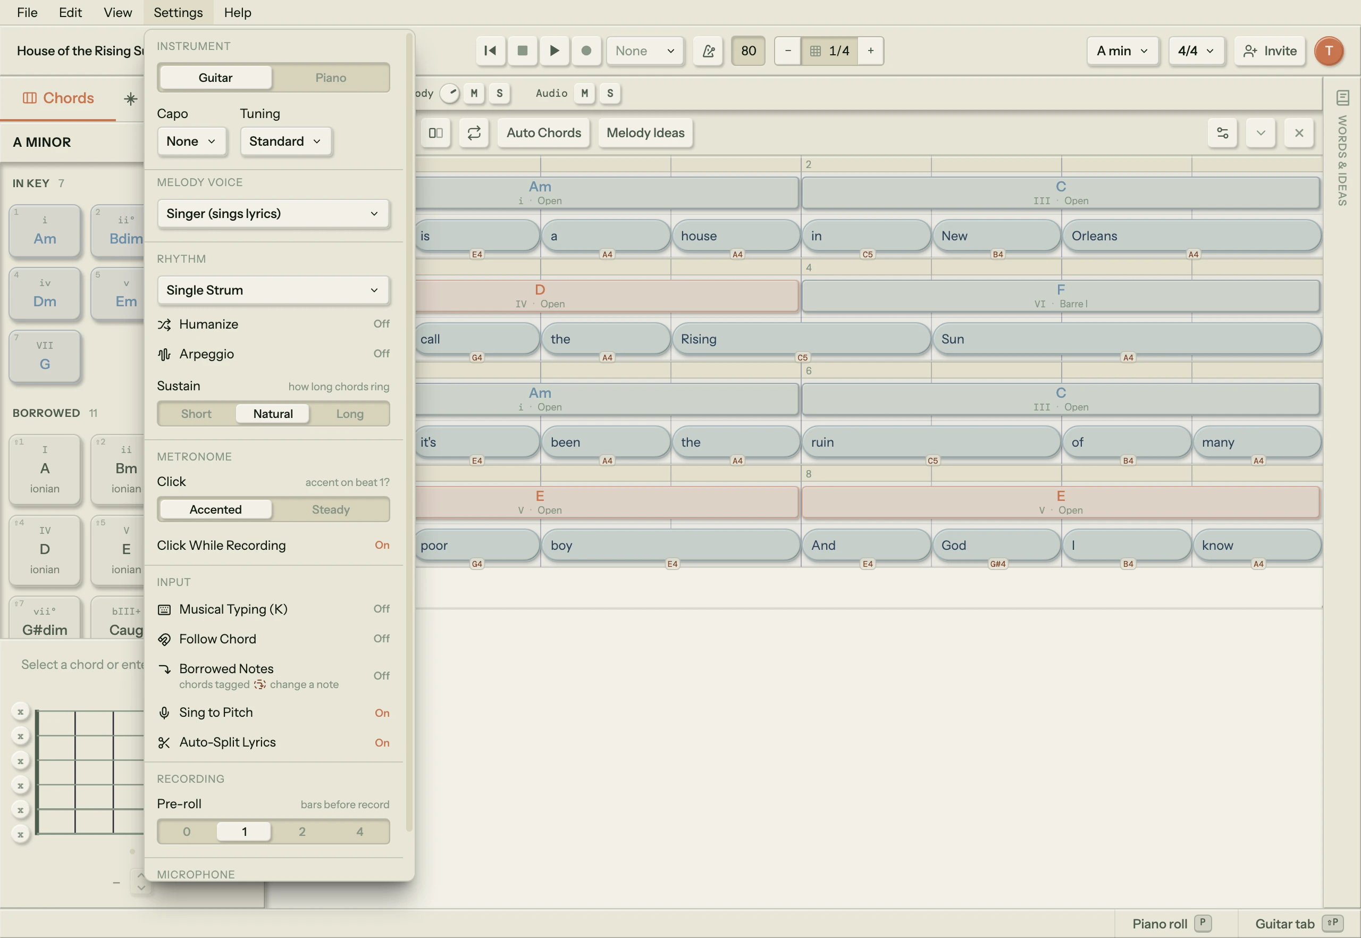Open the Edit menu

coord(70,12)
